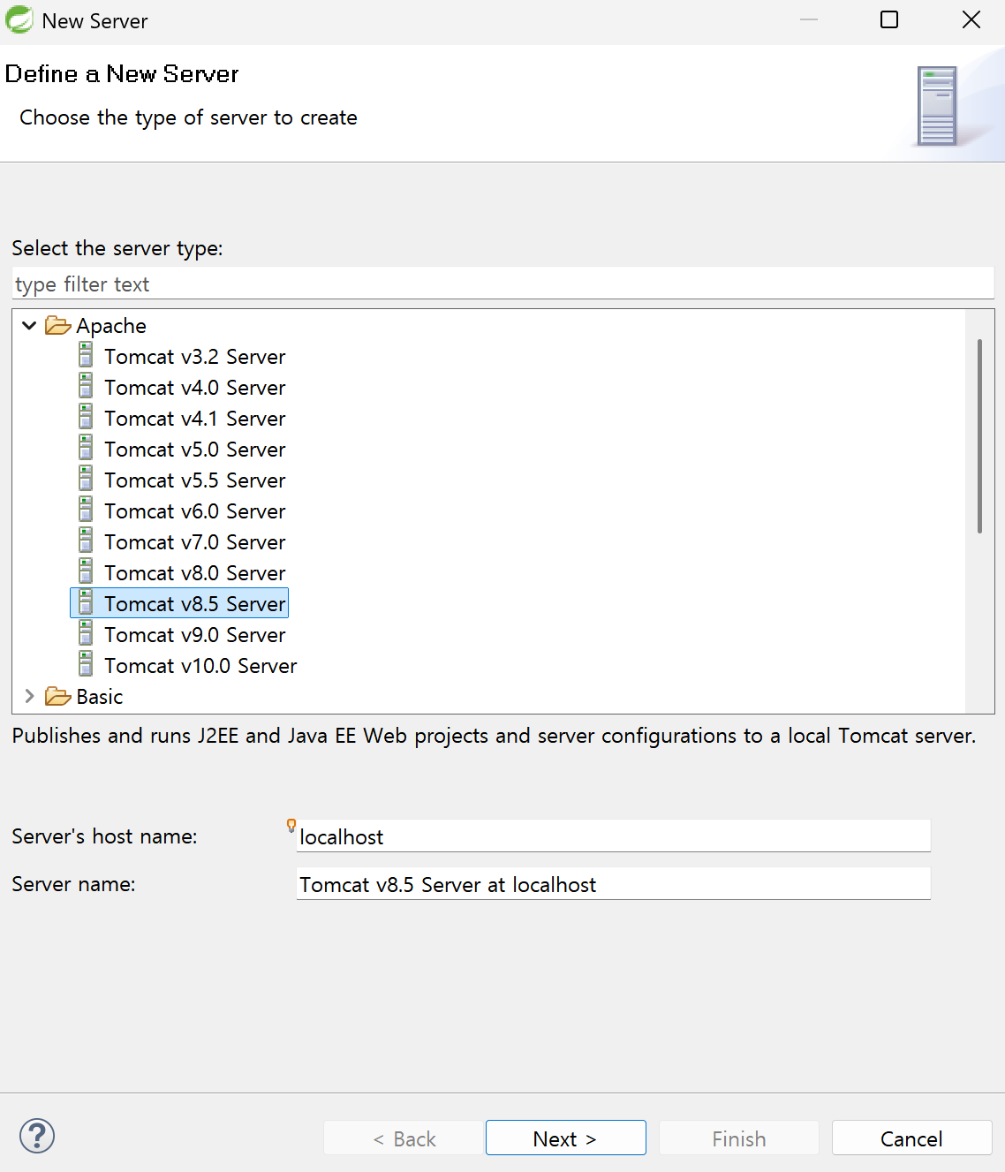Click the Server name field
The image size is (1005, 1172).
614,883
